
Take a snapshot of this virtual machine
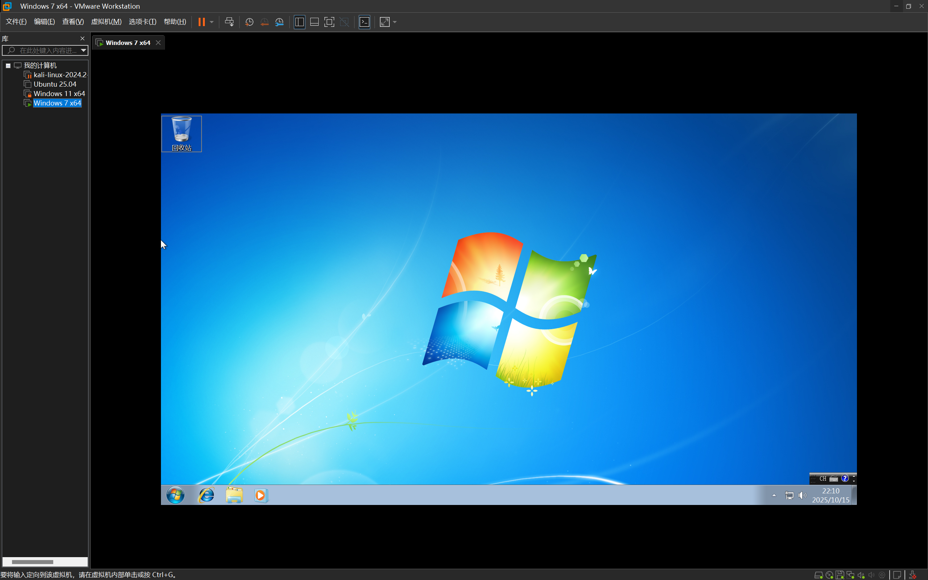click(x=249, y=22)
